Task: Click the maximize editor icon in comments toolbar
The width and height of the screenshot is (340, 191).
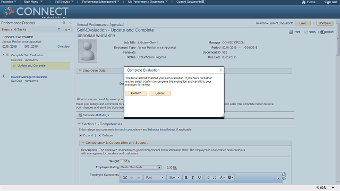Action: point(125,178)
